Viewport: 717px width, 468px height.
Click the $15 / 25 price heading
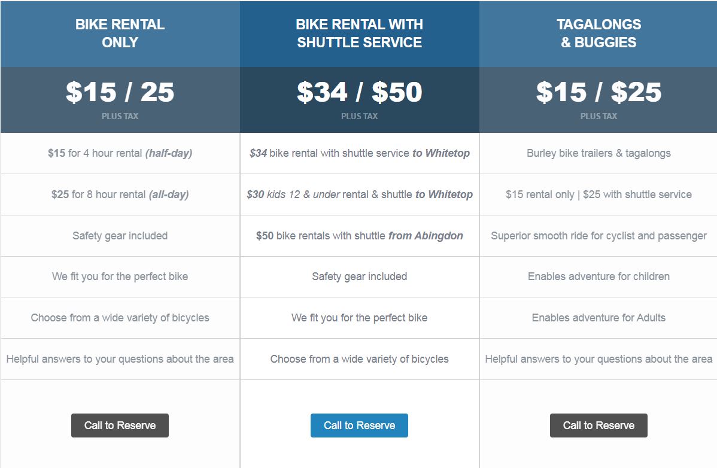click(120, 92)
